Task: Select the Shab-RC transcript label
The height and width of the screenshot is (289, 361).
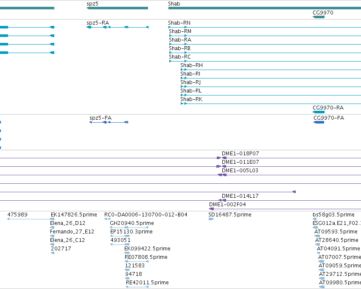Action: [180, 57]
